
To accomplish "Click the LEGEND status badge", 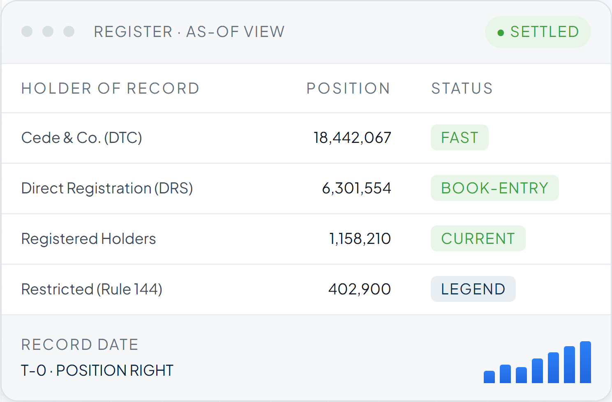I will pyautogui.click(x=473, y=289).
